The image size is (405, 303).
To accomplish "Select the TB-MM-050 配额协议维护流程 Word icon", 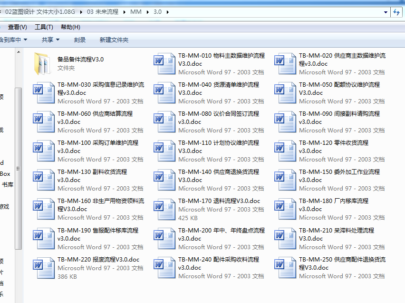I will click(285, 93).
